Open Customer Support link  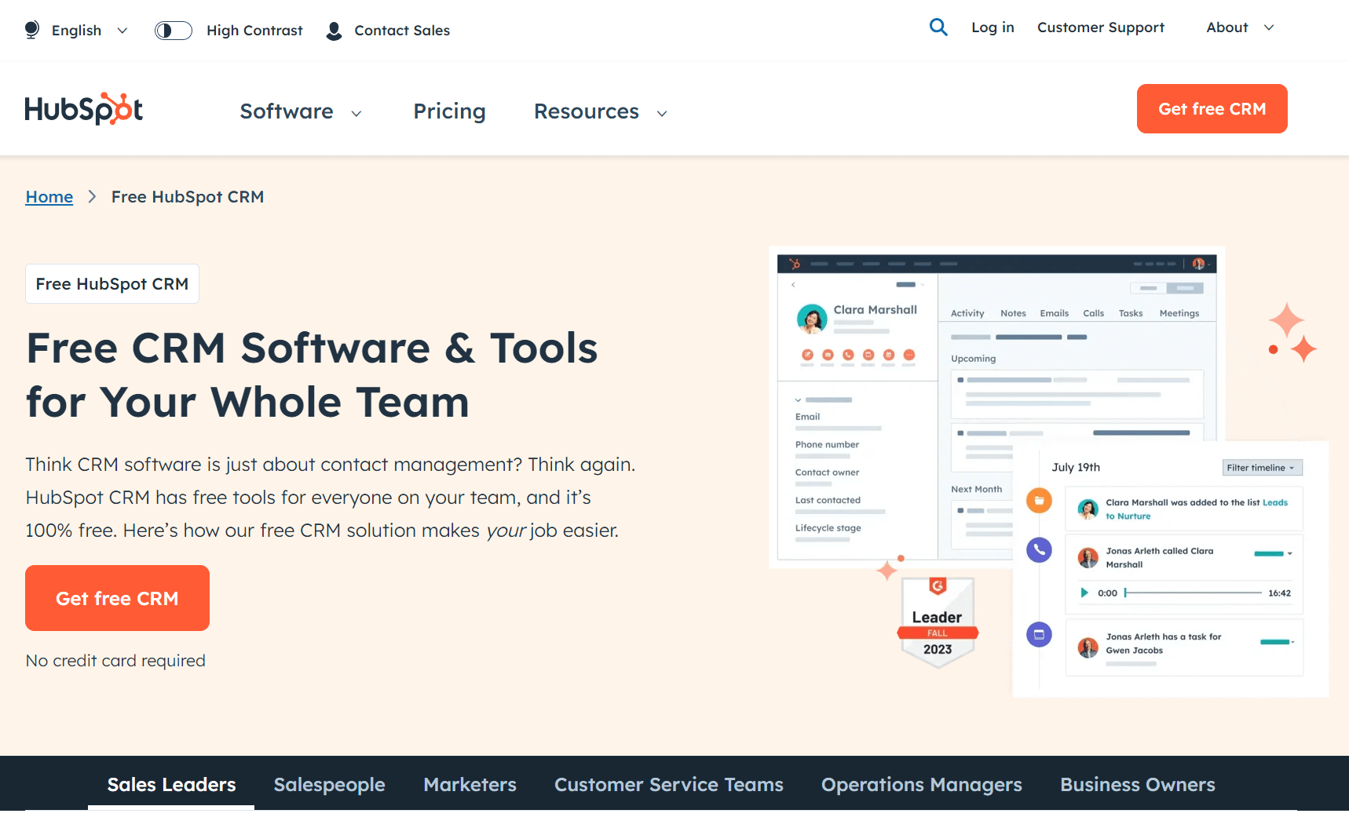(1101, 27)
